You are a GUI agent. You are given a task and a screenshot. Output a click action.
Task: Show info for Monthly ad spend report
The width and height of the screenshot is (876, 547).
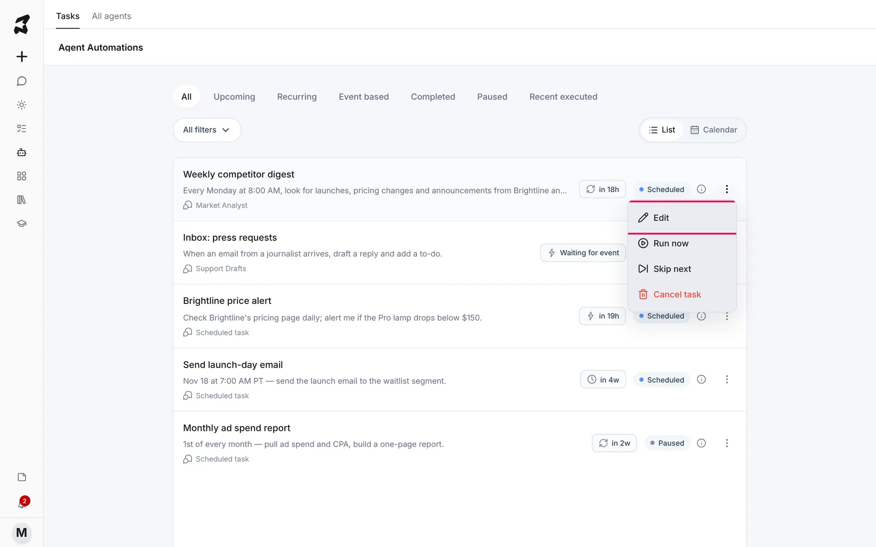[x=701, y=443]
